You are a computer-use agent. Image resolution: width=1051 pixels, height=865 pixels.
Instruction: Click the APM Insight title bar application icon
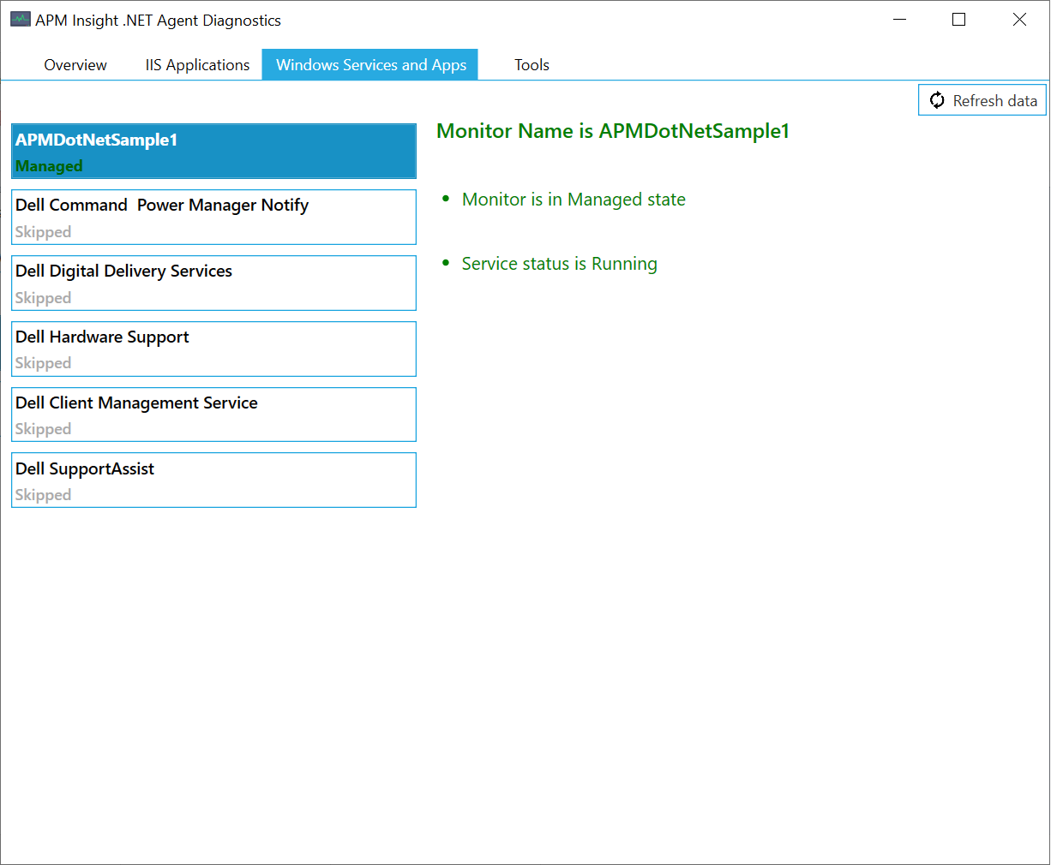[19, 18]
